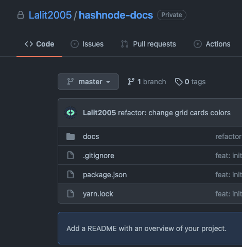The image size is (242, 247).
Task: Click the Private visibility badge
Action: pos(171,15)
